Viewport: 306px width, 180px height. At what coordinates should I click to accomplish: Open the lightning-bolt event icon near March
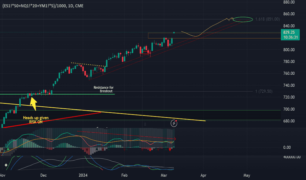(x=174, y=123)
